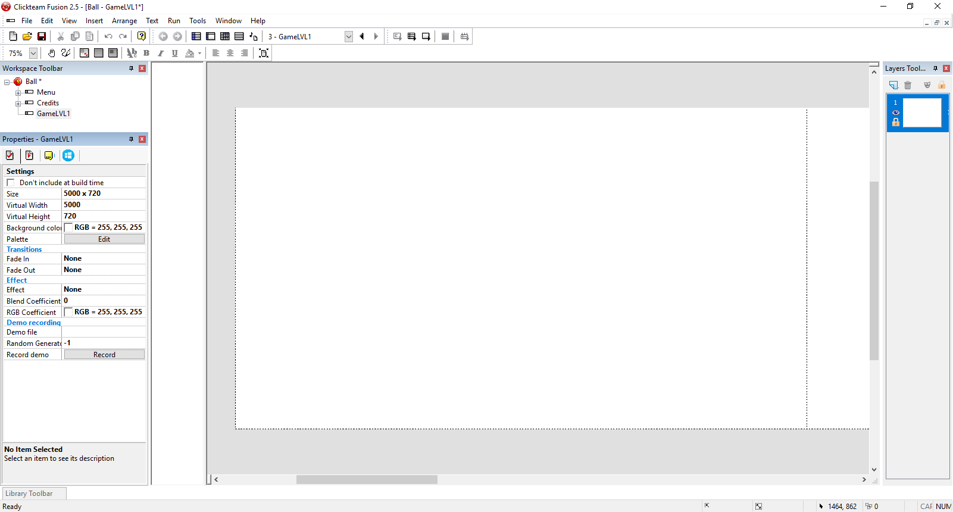Screen dimensions: 953x512
Task: Save the application with the floppy icon
Action: point(42,36)
